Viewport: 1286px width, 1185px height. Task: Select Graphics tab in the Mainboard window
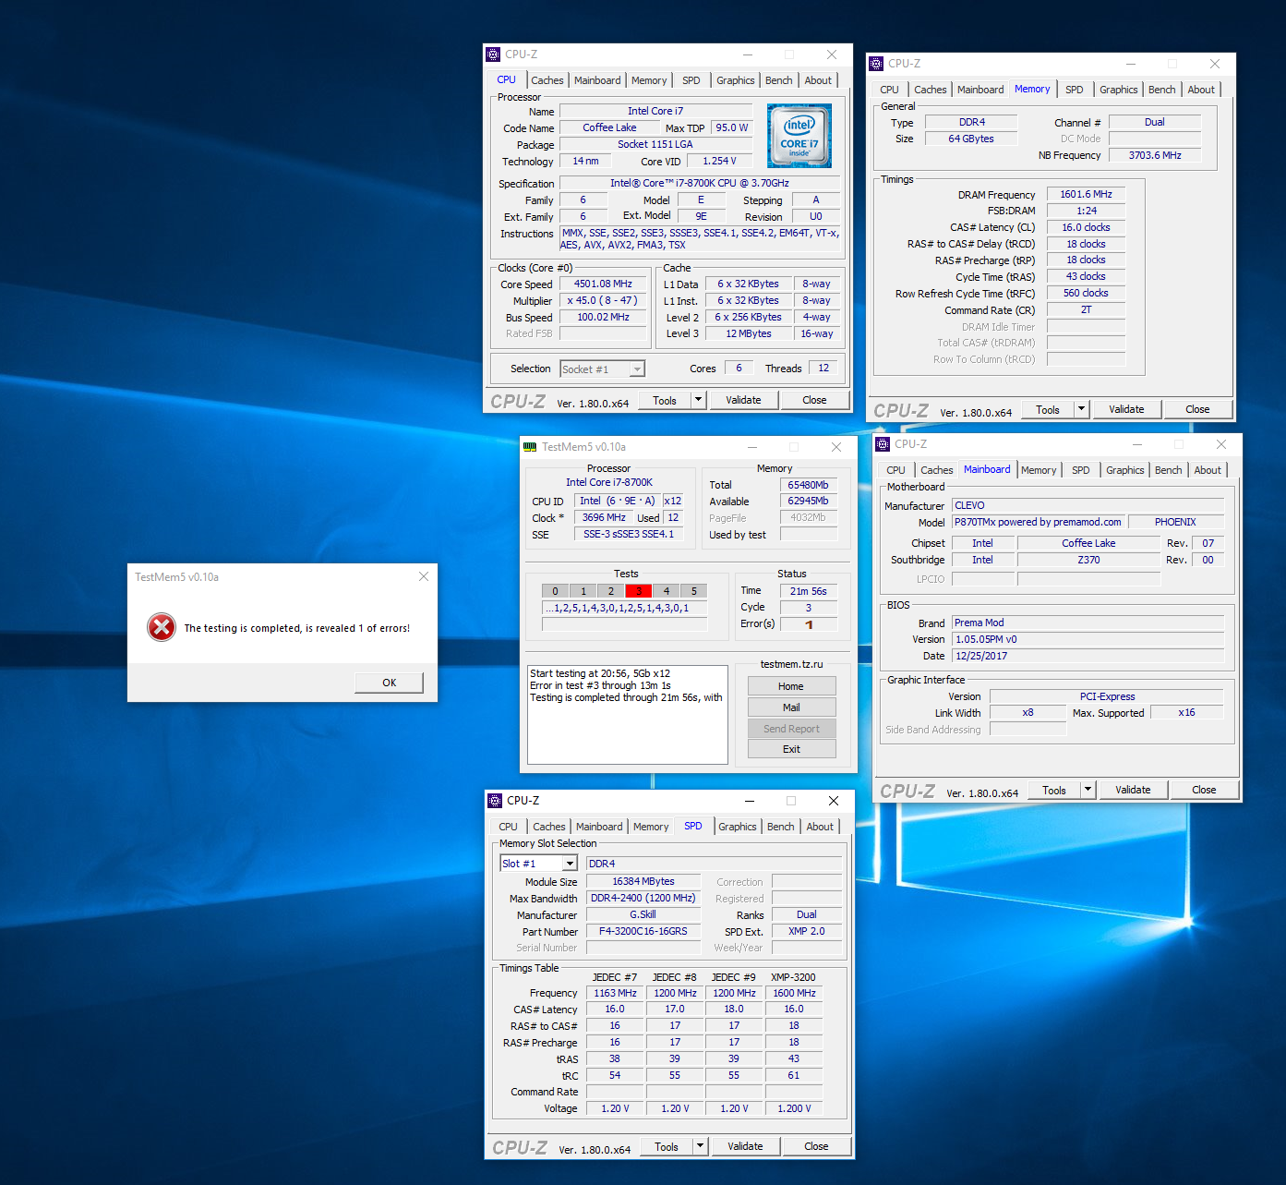coord(1124,470)
